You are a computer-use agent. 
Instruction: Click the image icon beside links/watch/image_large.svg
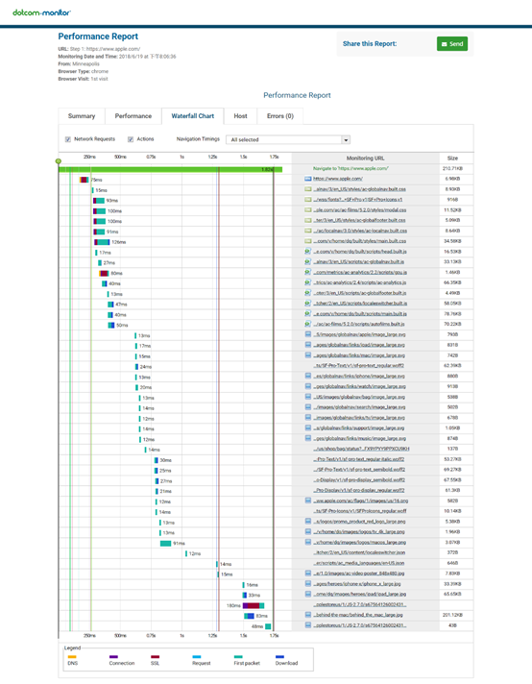308,386
